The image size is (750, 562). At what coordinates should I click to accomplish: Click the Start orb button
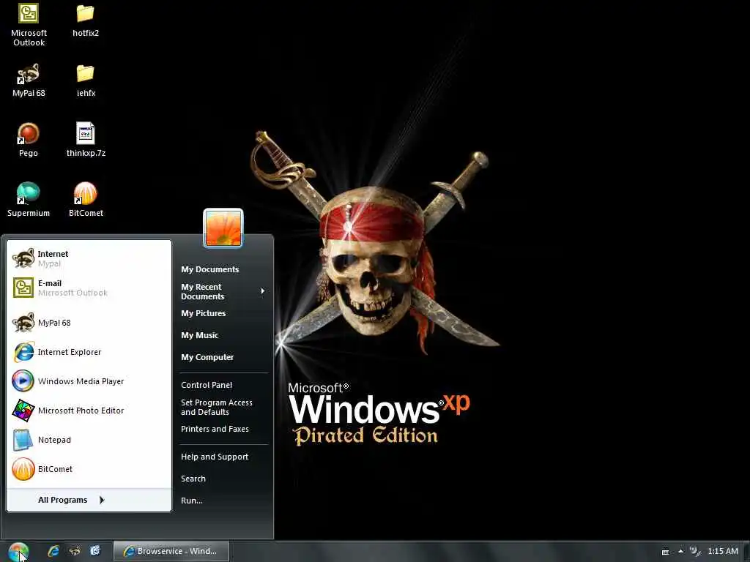[18, 552]
